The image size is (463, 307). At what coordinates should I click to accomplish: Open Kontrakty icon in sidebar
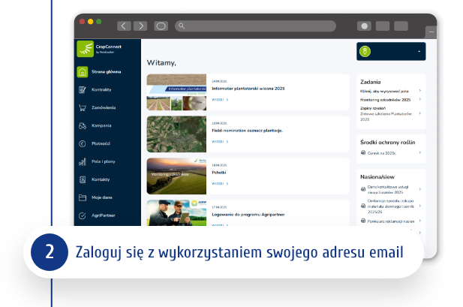83,90
